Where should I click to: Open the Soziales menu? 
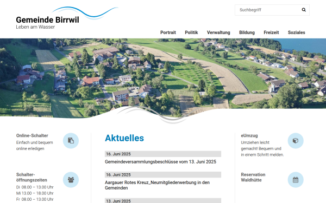(297, 32)
